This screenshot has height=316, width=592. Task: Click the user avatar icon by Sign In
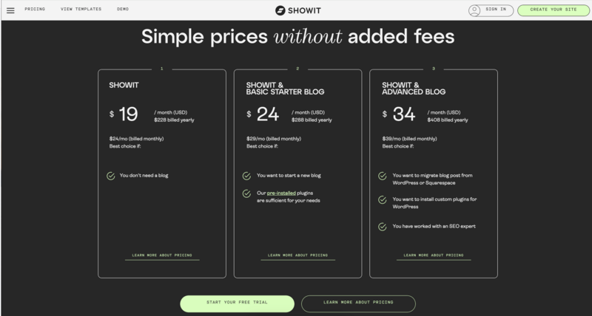pyautogui.click(x=474, y=10)
